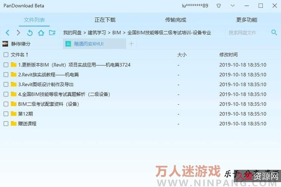Click modified time of 赠送课程 row

point(243,123)
